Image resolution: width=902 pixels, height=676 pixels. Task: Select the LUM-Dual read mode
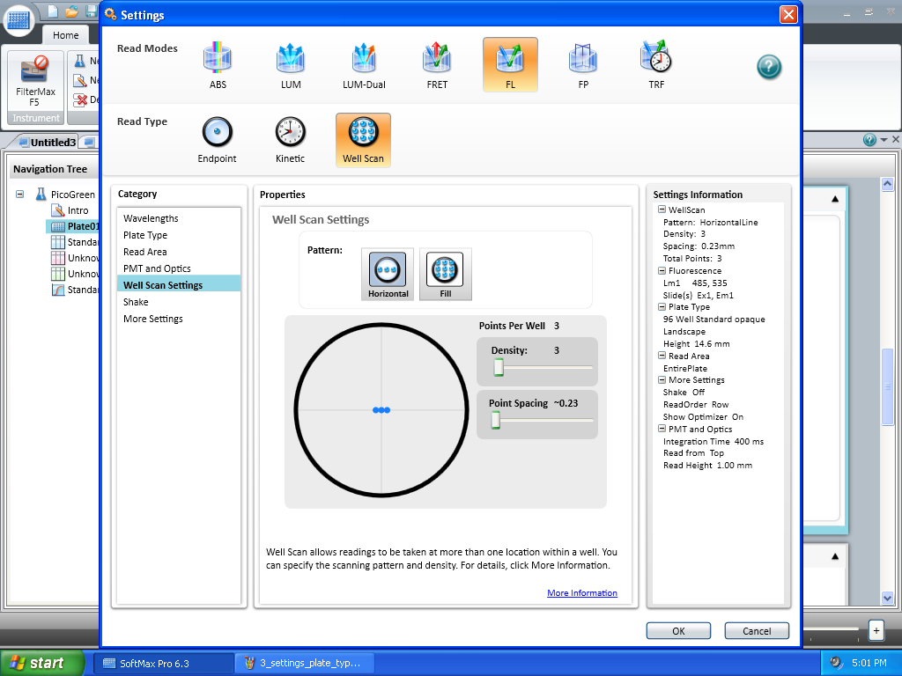[364, 60]
